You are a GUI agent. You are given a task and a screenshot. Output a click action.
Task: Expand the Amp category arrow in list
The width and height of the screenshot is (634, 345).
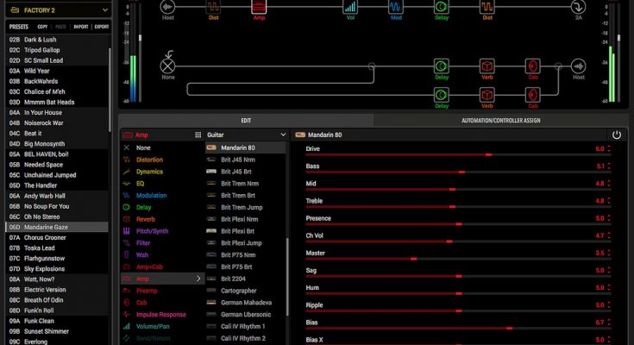(199, 279)
